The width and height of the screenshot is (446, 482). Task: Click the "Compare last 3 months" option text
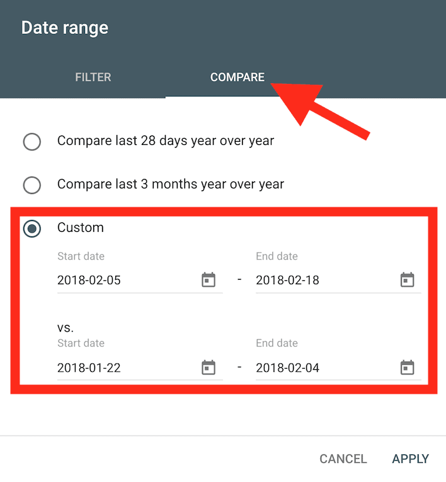(171, 185)
